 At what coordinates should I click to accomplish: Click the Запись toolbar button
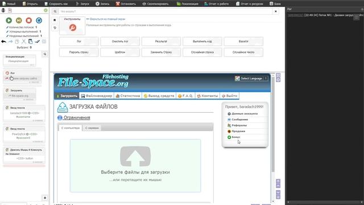pos(102,4)
